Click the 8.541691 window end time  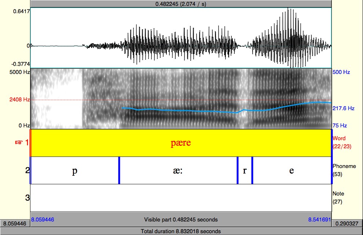pyautogui.click(x=319, y=220)
